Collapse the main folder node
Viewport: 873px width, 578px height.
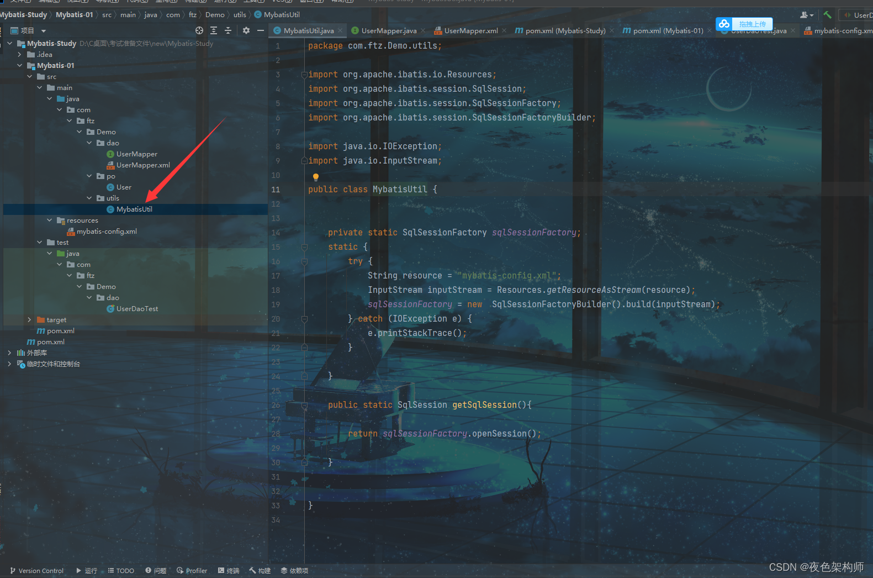pyautogui.click(x=40, y=87)
